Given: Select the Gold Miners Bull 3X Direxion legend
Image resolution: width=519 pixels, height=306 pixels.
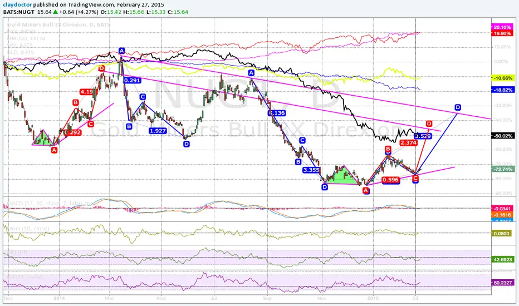Looking at the screenshot, I should point(58,24).
